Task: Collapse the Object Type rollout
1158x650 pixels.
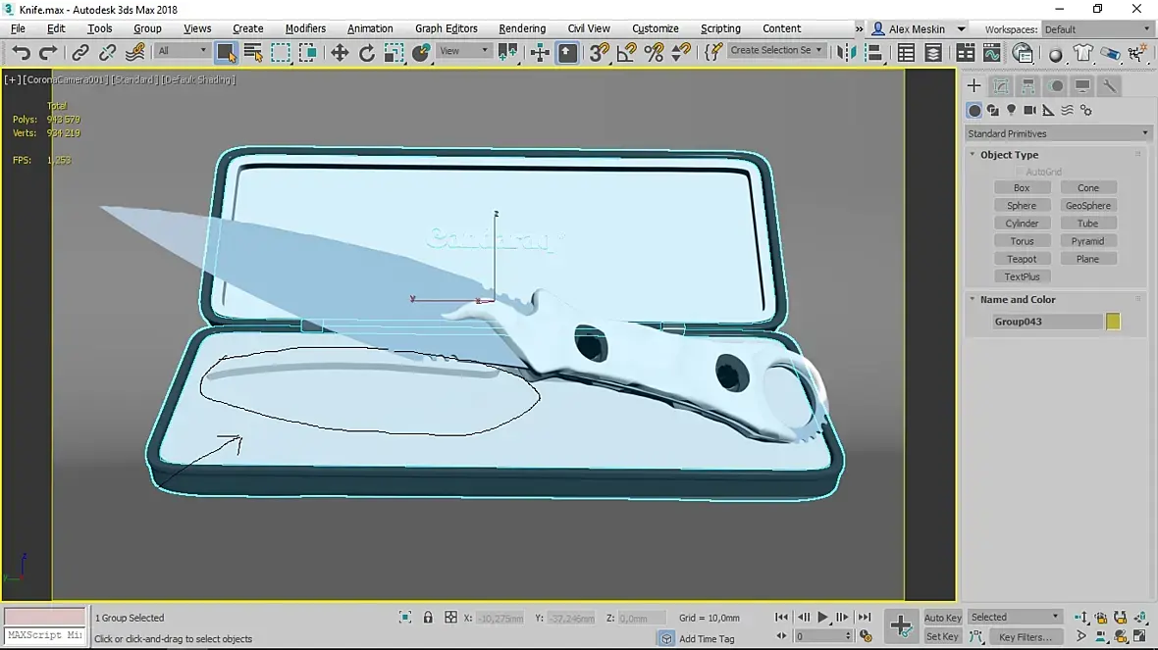Action: (x=1008, y=155)
